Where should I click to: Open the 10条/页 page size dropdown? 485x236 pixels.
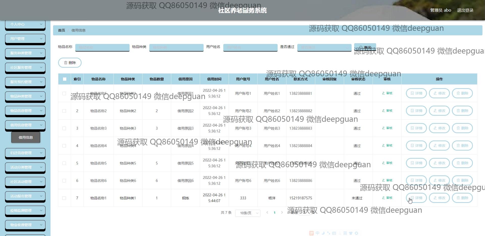pos(248,213)
